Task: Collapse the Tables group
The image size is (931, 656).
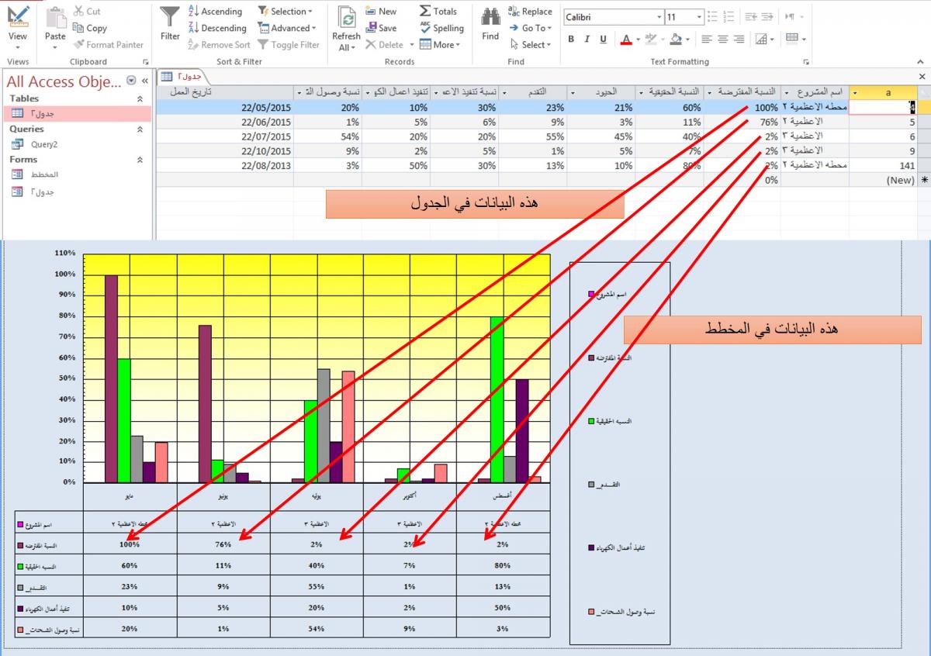Action: click(140, 98)
